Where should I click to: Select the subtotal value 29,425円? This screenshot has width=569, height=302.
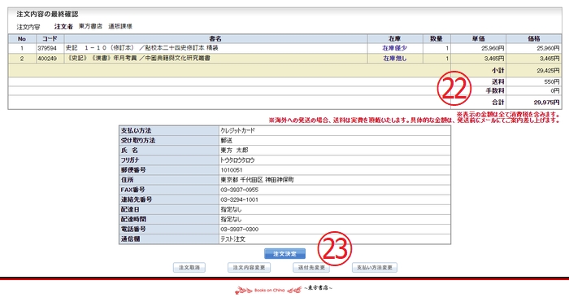click(548, 71)
